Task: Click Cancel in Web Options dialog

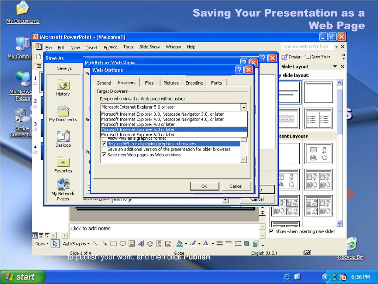Action: click(x=236, y=186)
